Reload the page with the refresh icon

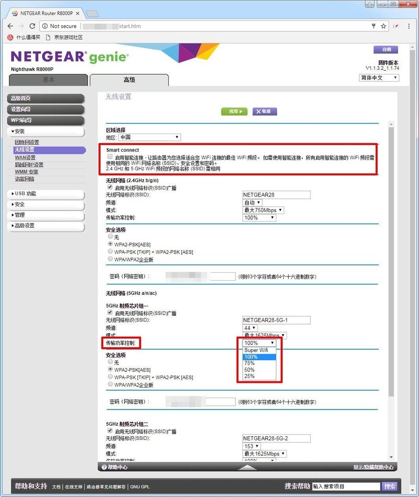coord(32,26)
